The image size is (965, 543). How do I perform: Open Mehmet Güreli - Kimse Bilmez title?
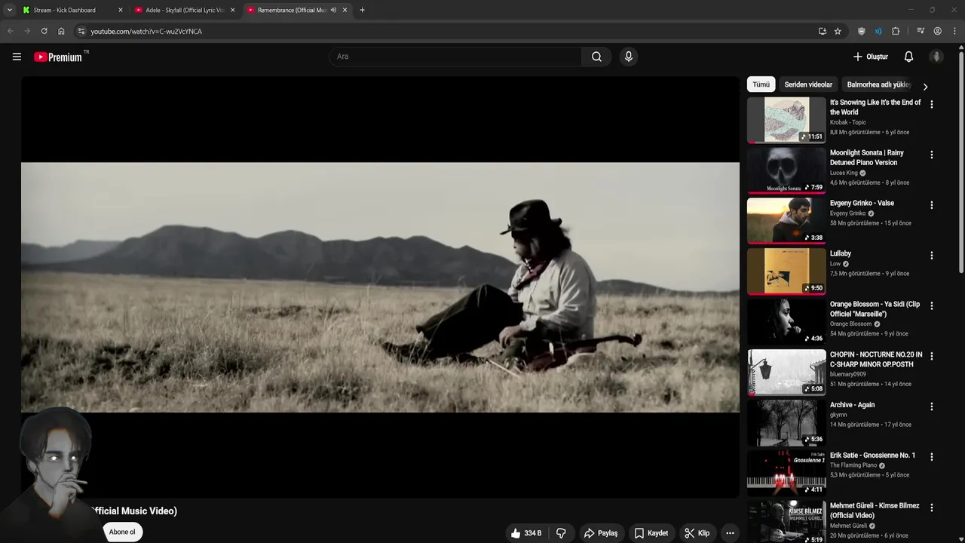click(875, 511)
